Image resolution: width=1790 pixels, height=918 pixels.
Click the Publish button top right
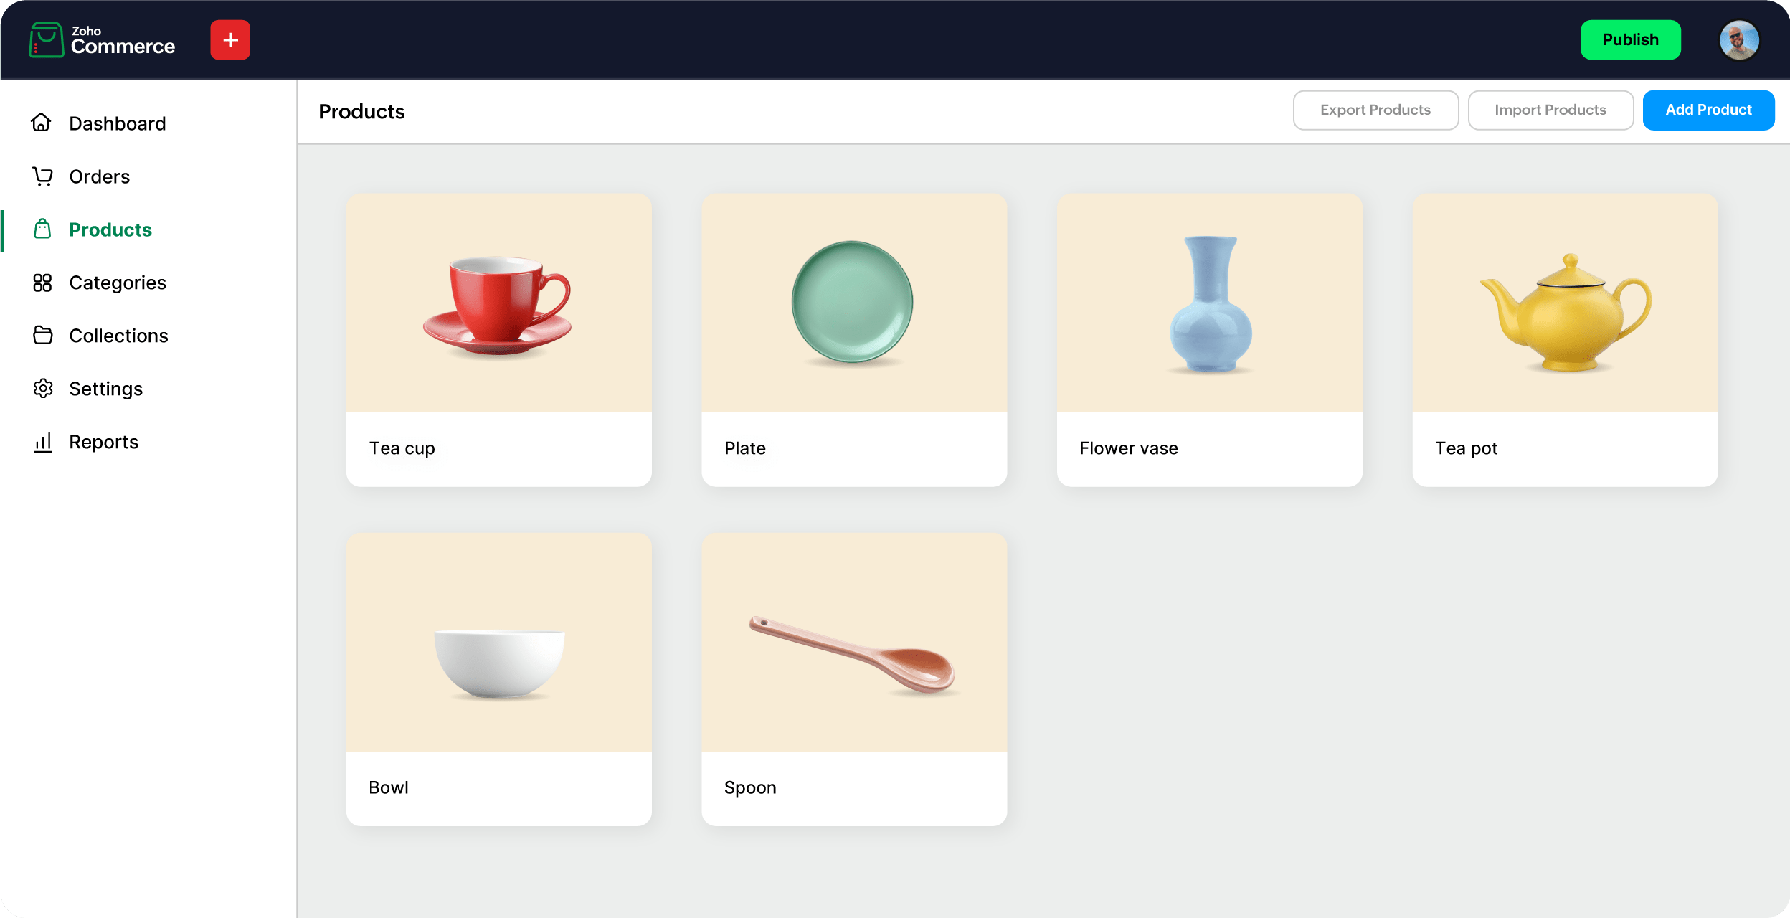(x=1631, y=39)
